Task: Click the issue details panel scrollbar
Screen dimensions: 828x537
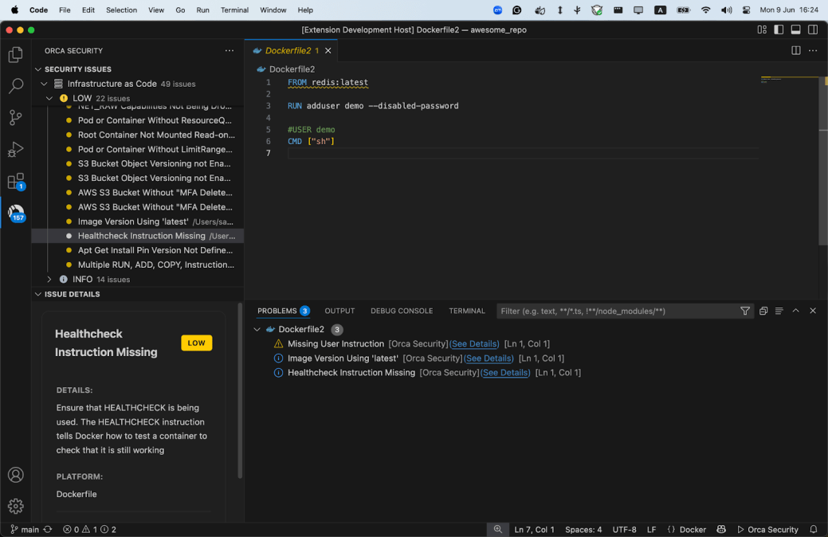Action: 240,390
